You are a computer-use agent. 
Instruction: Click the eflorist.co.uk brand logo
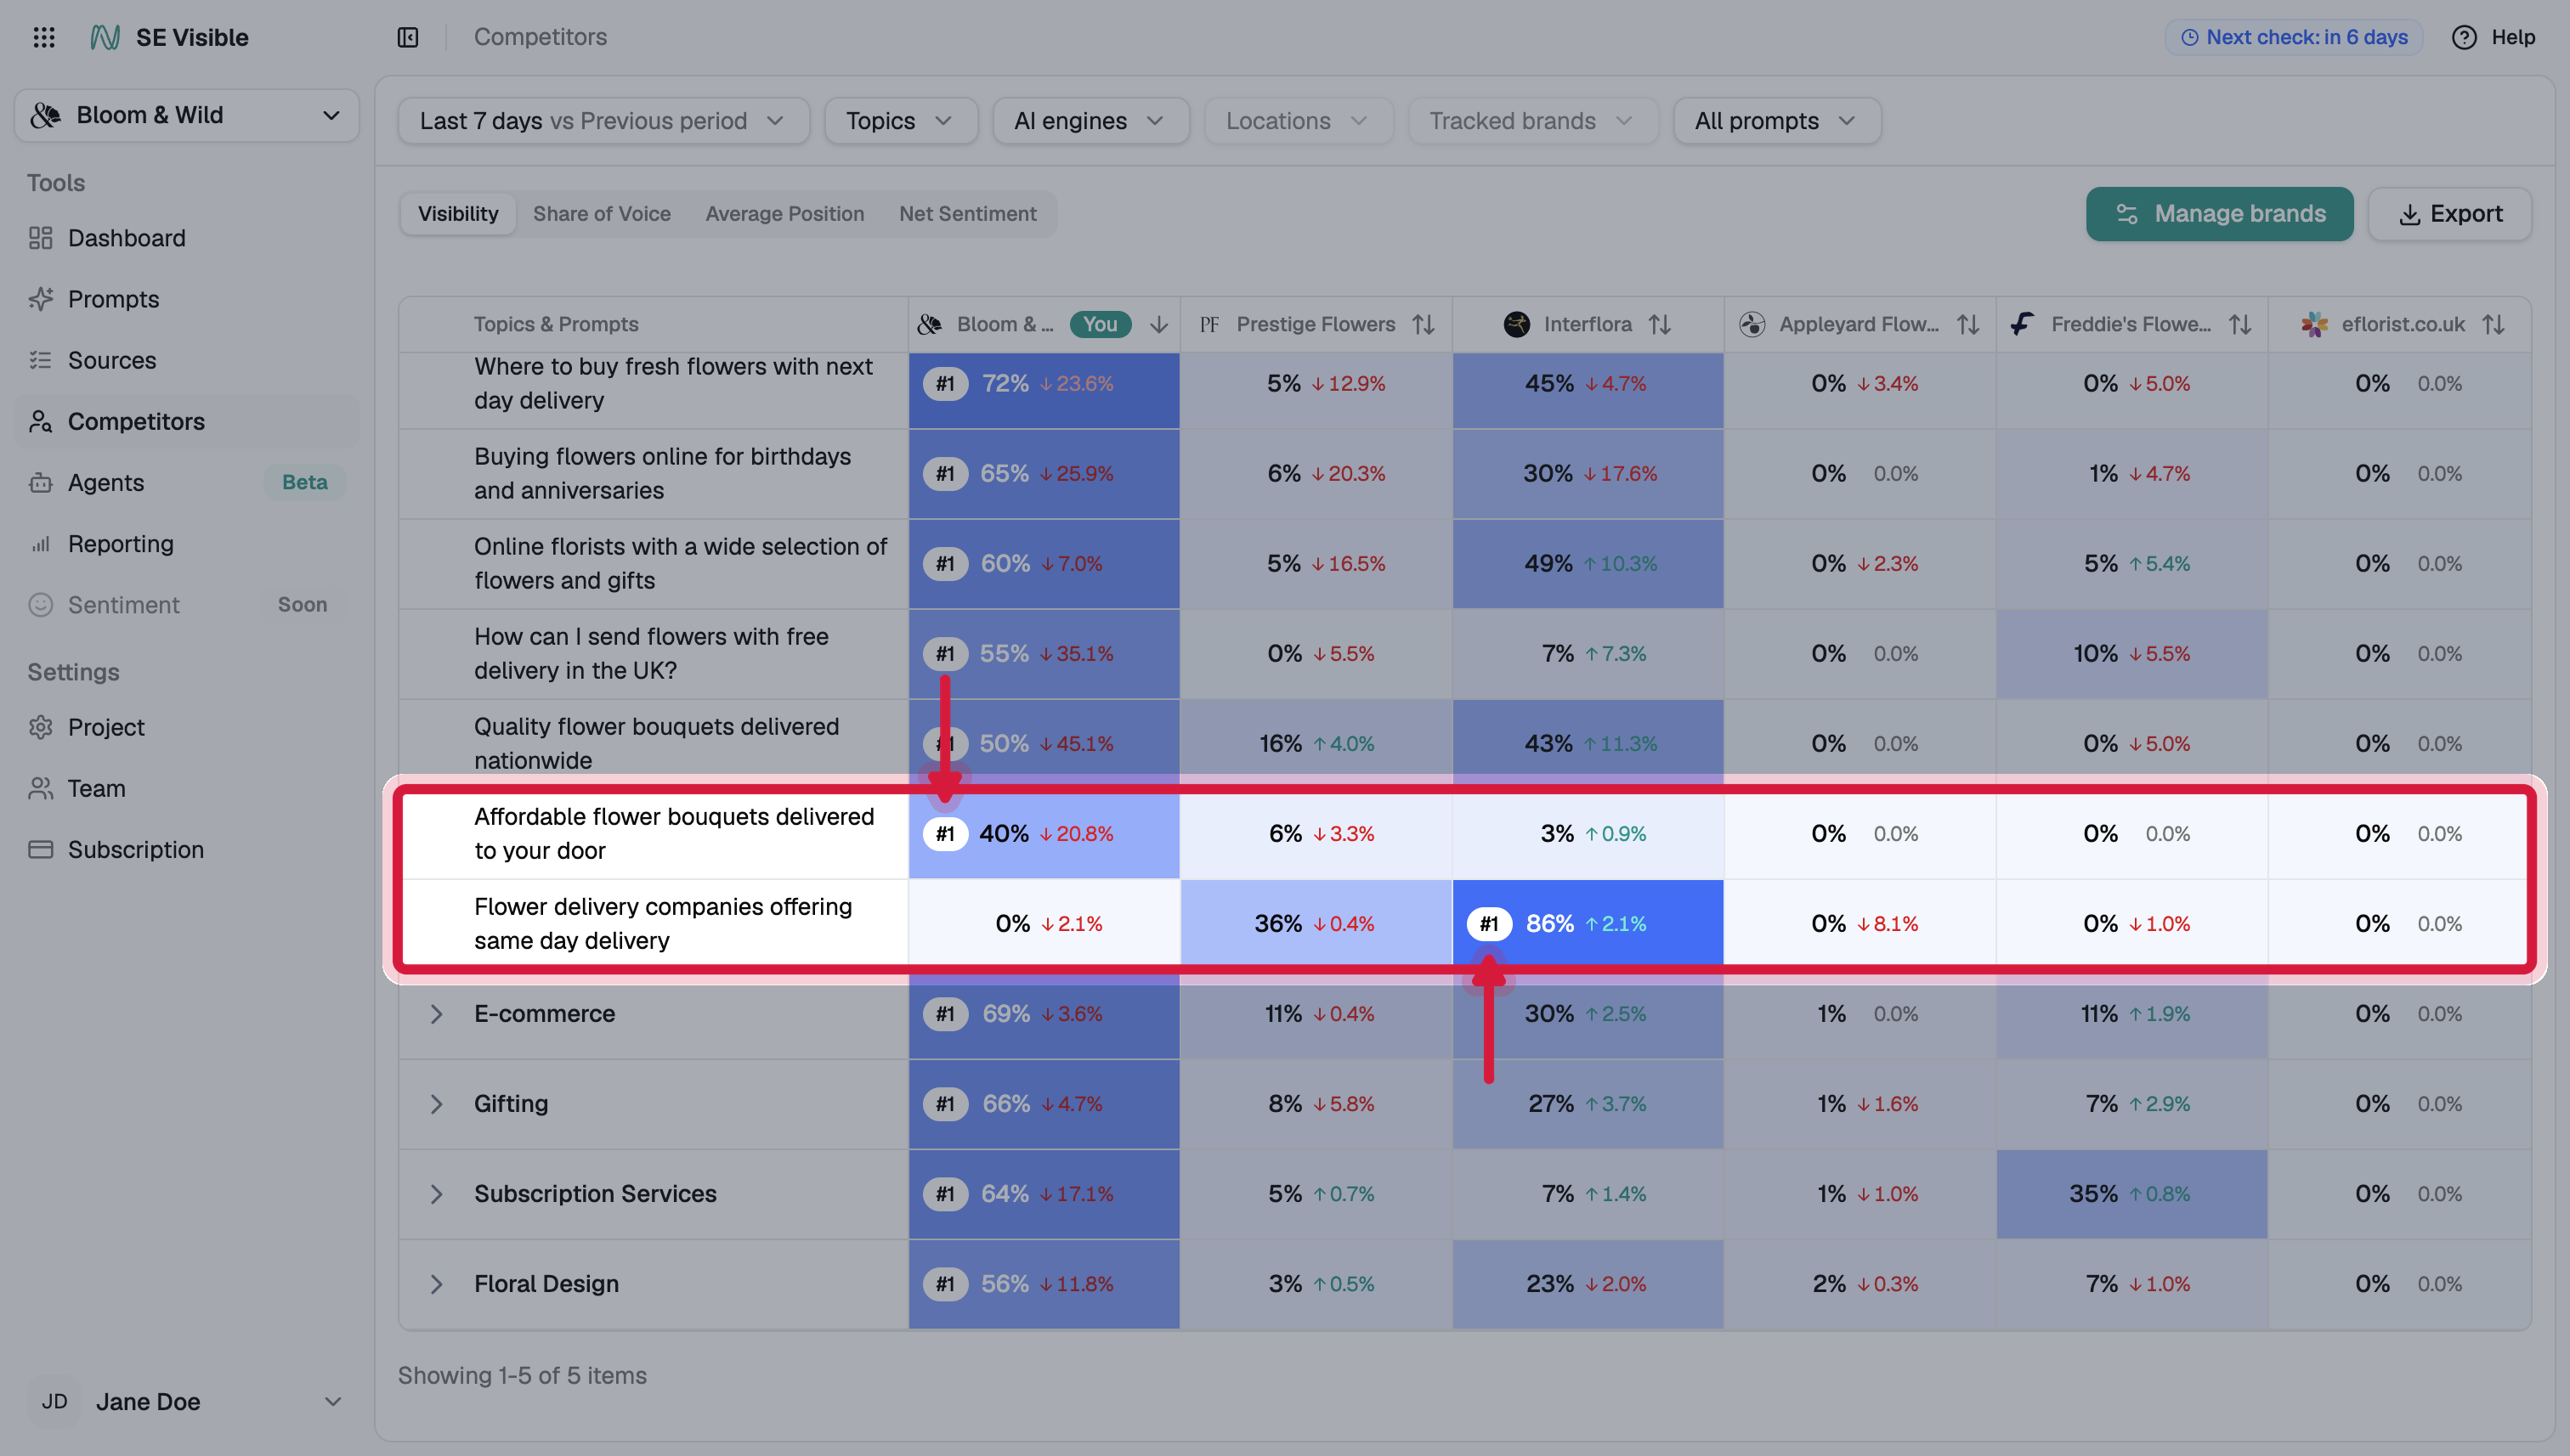[2314, 324]
